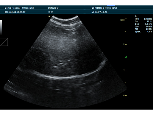This screenshot has height=115, width=153.
Task: Click the Gn 42 % gain parameter
Action: 143,21
